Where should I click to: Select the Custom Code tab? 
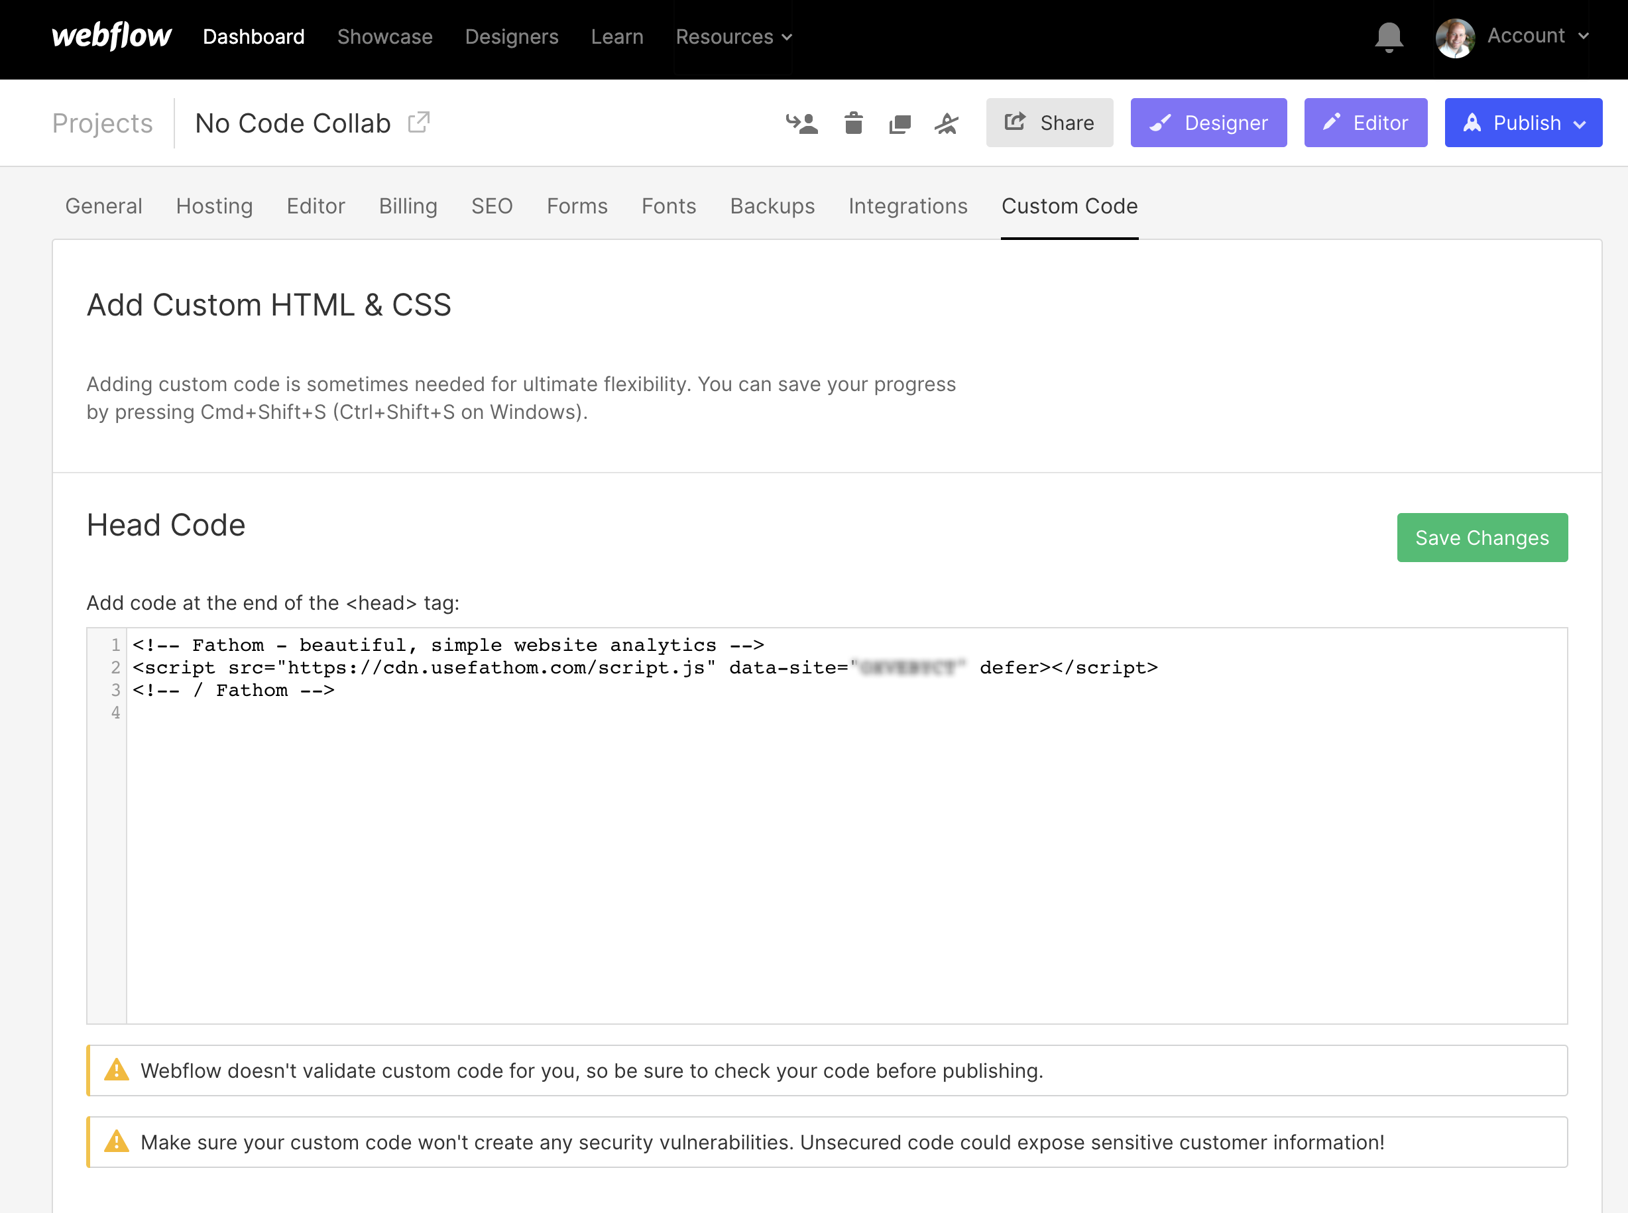[1069, 206]
